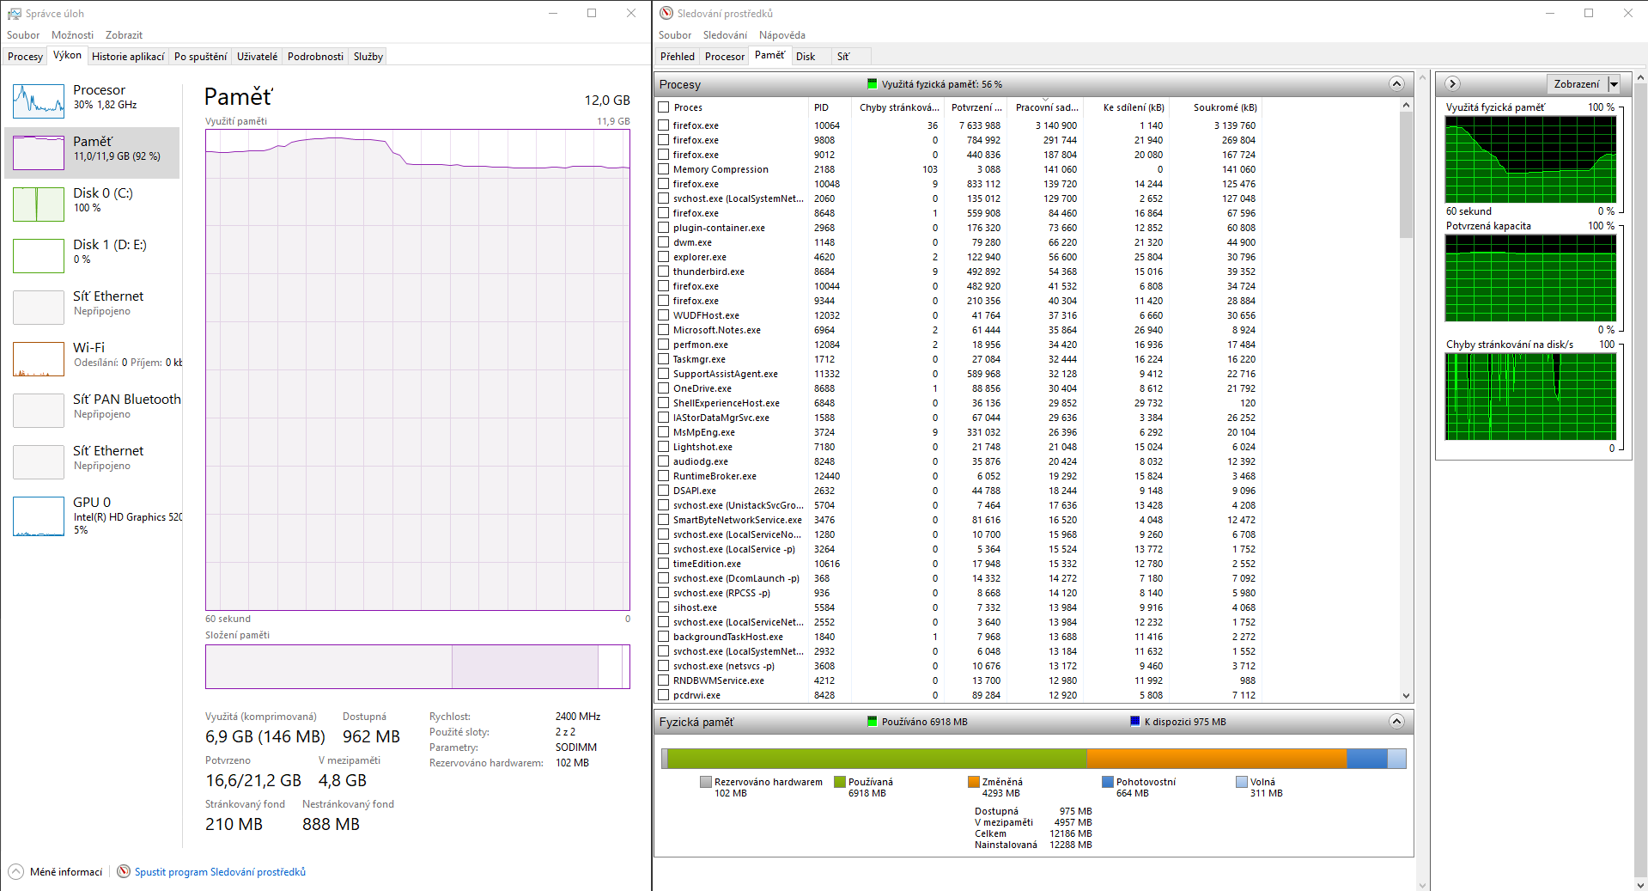Screen dimensions: 1648x891
Task: Collapse the Procesy section with chevron
Action: click(x=1396, y=84)
